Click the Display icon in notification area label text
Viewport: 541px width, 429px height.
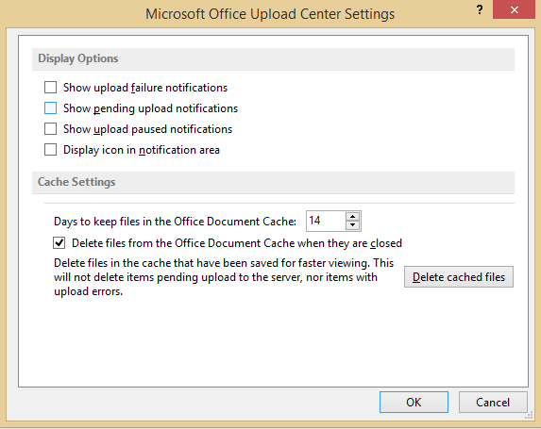pyautogui.click(x=142, y=150)
